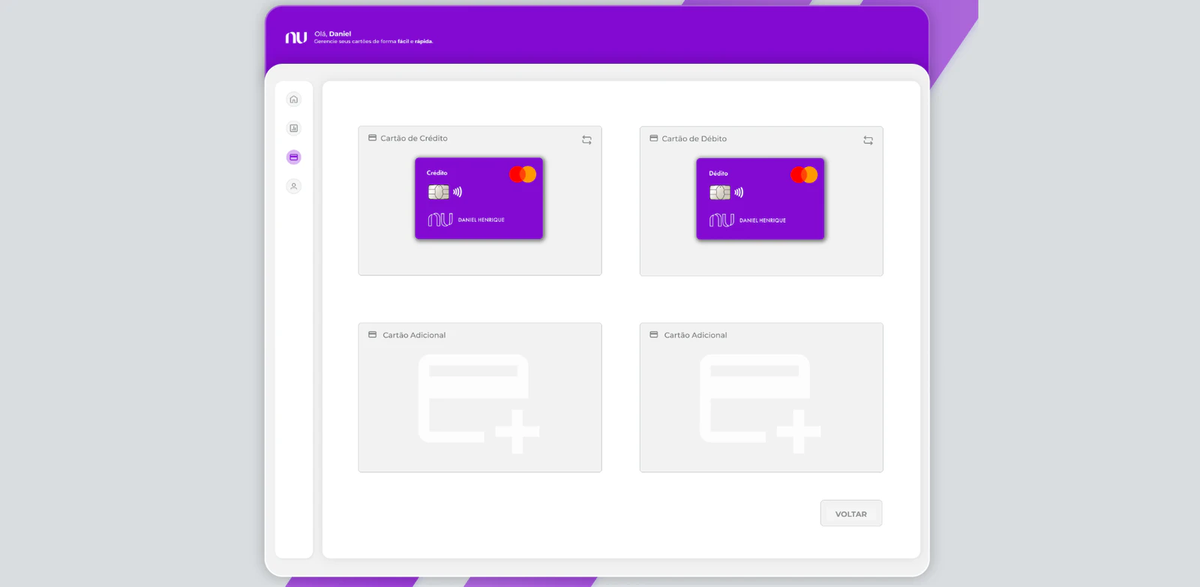1200x587 pixels.
Task: Click the right Cartão Adicional title text
Action: [x=695, y=335]
